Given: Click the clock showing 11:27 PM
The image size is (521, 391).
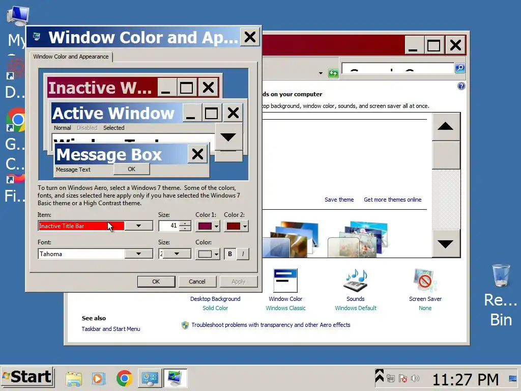Looking at the screenshot, I should point(465,379).
